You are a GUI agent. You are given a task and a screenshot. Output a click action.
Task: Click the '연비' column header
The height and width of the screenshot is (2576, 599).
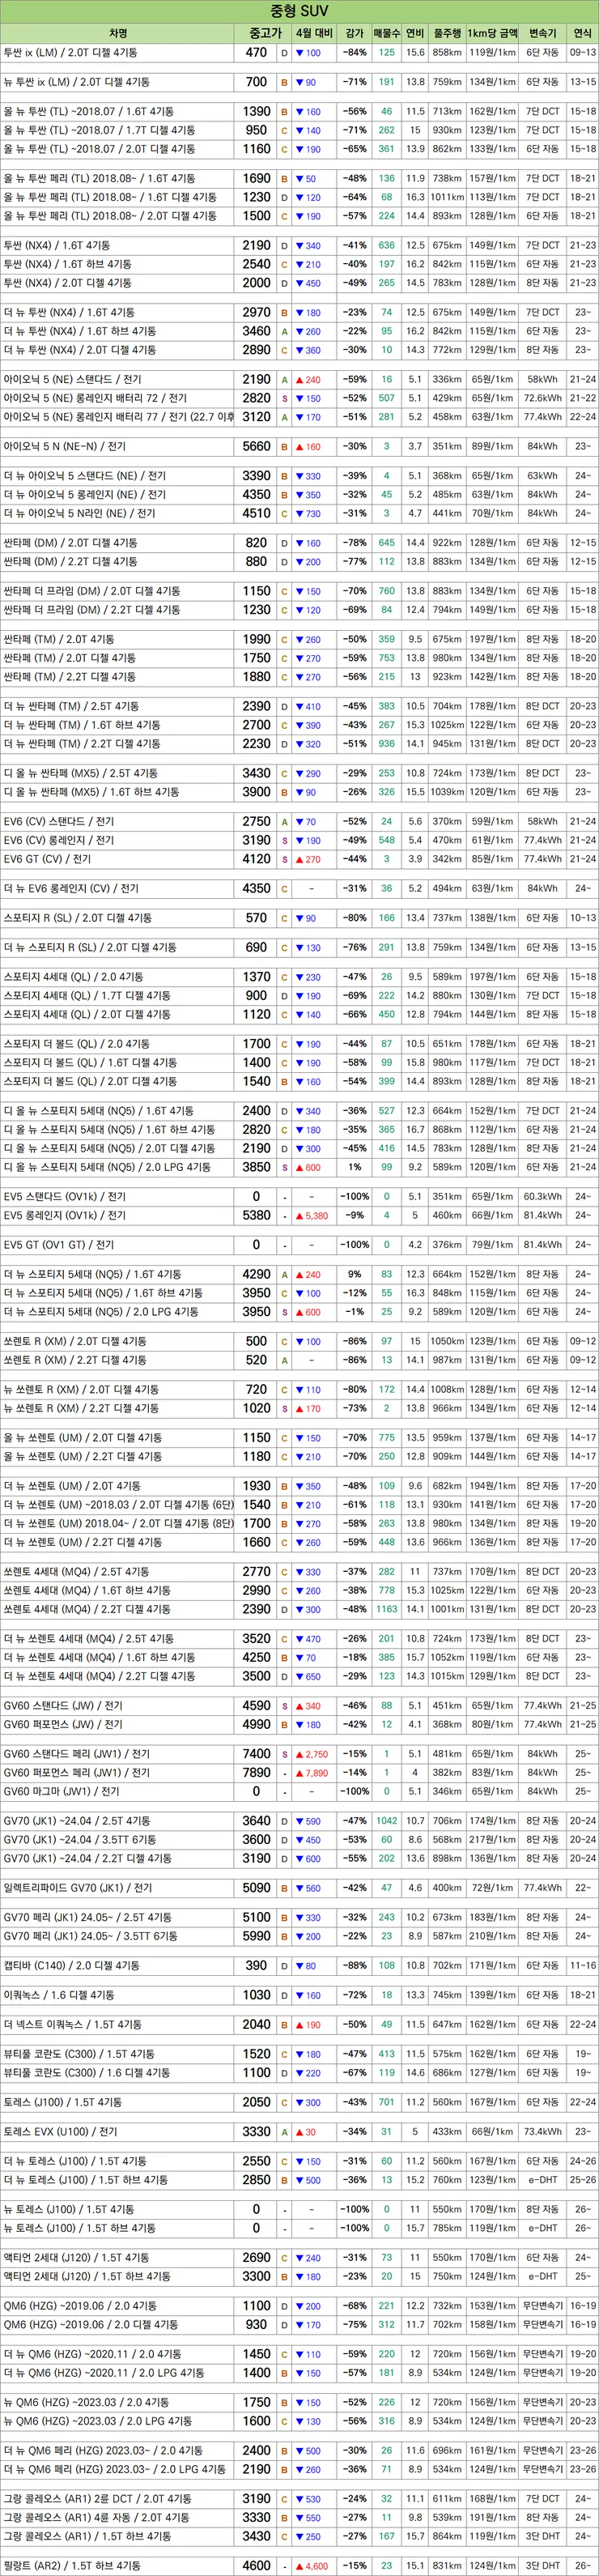[415, 33]
